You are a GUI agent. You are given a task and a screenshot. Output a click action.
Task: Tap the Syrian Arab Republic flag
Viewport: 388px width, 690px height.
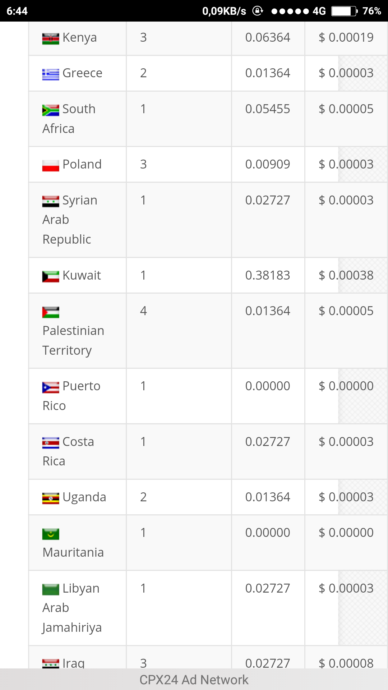click(51, 202)
